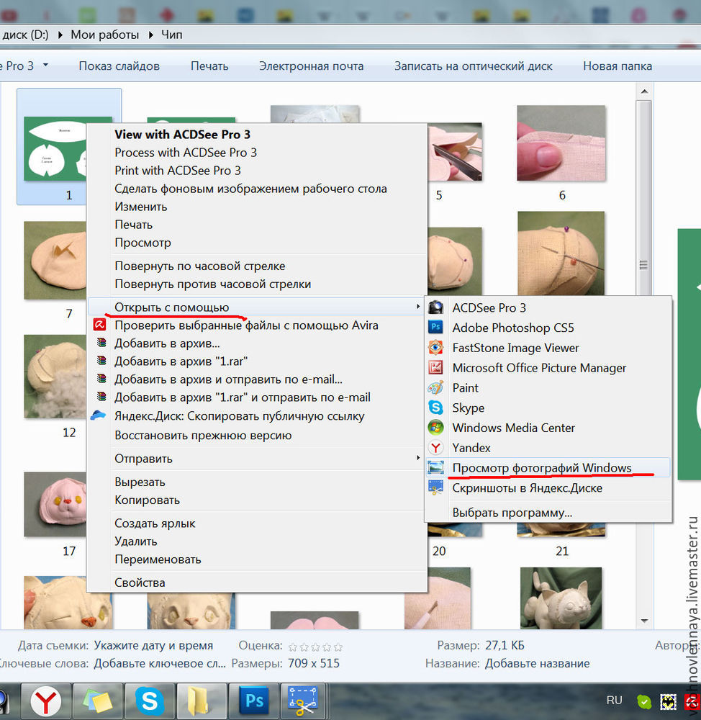This screenshot has height=720, width=701.
Task: Click 'Новая папка' toolbar button
Action: tap(617, 66)
